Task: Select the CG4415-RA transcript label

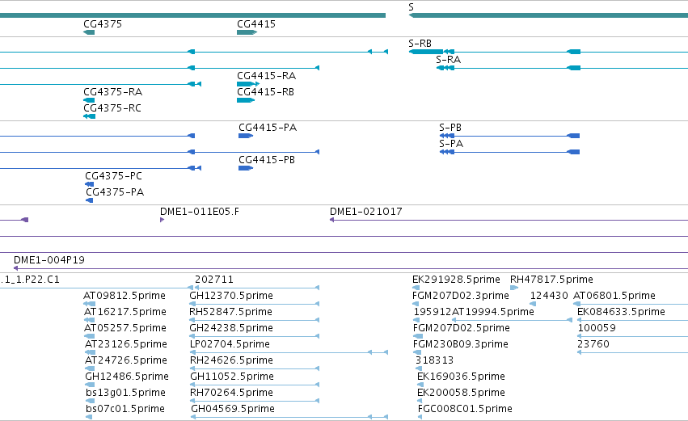Action: click(266, 76)
